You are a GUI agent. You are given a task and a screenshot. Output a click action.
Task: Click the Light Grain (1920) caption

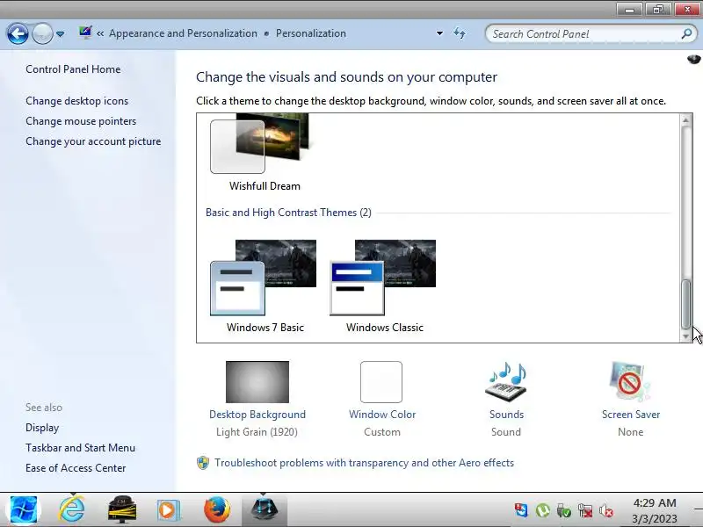pyautogui.click(x=257, y=432)
